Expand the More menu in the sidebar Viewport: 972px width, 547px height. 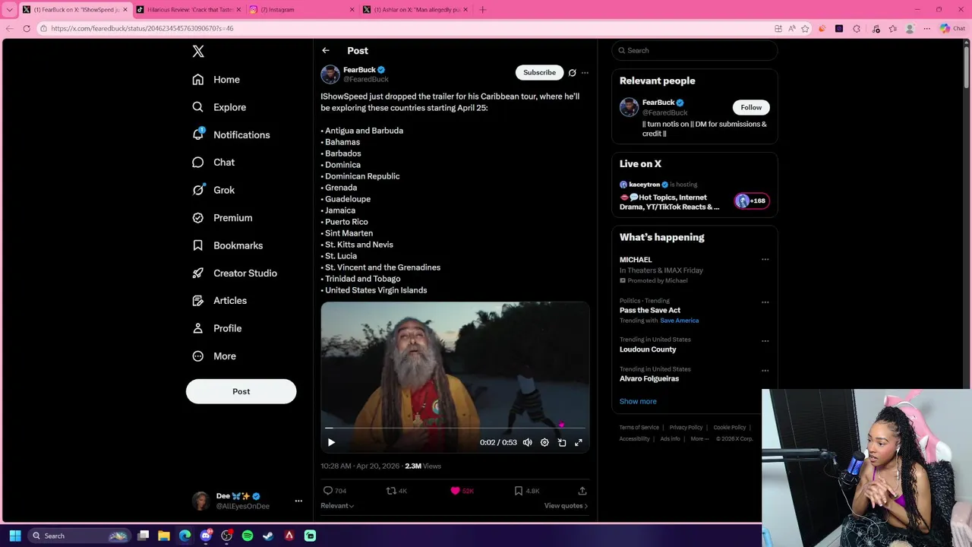pos(214,356)
